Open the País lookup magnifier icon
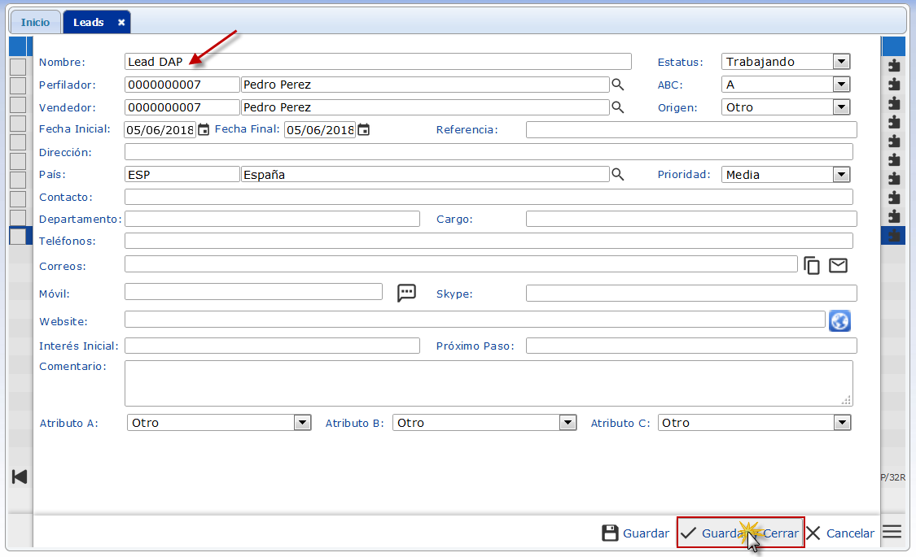 (x=618, y=174)
